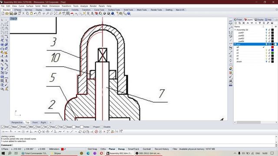Click the Paste clipboard icon
Image resolution: width=278 pixels, height=156 pixels.
point(31,13)
